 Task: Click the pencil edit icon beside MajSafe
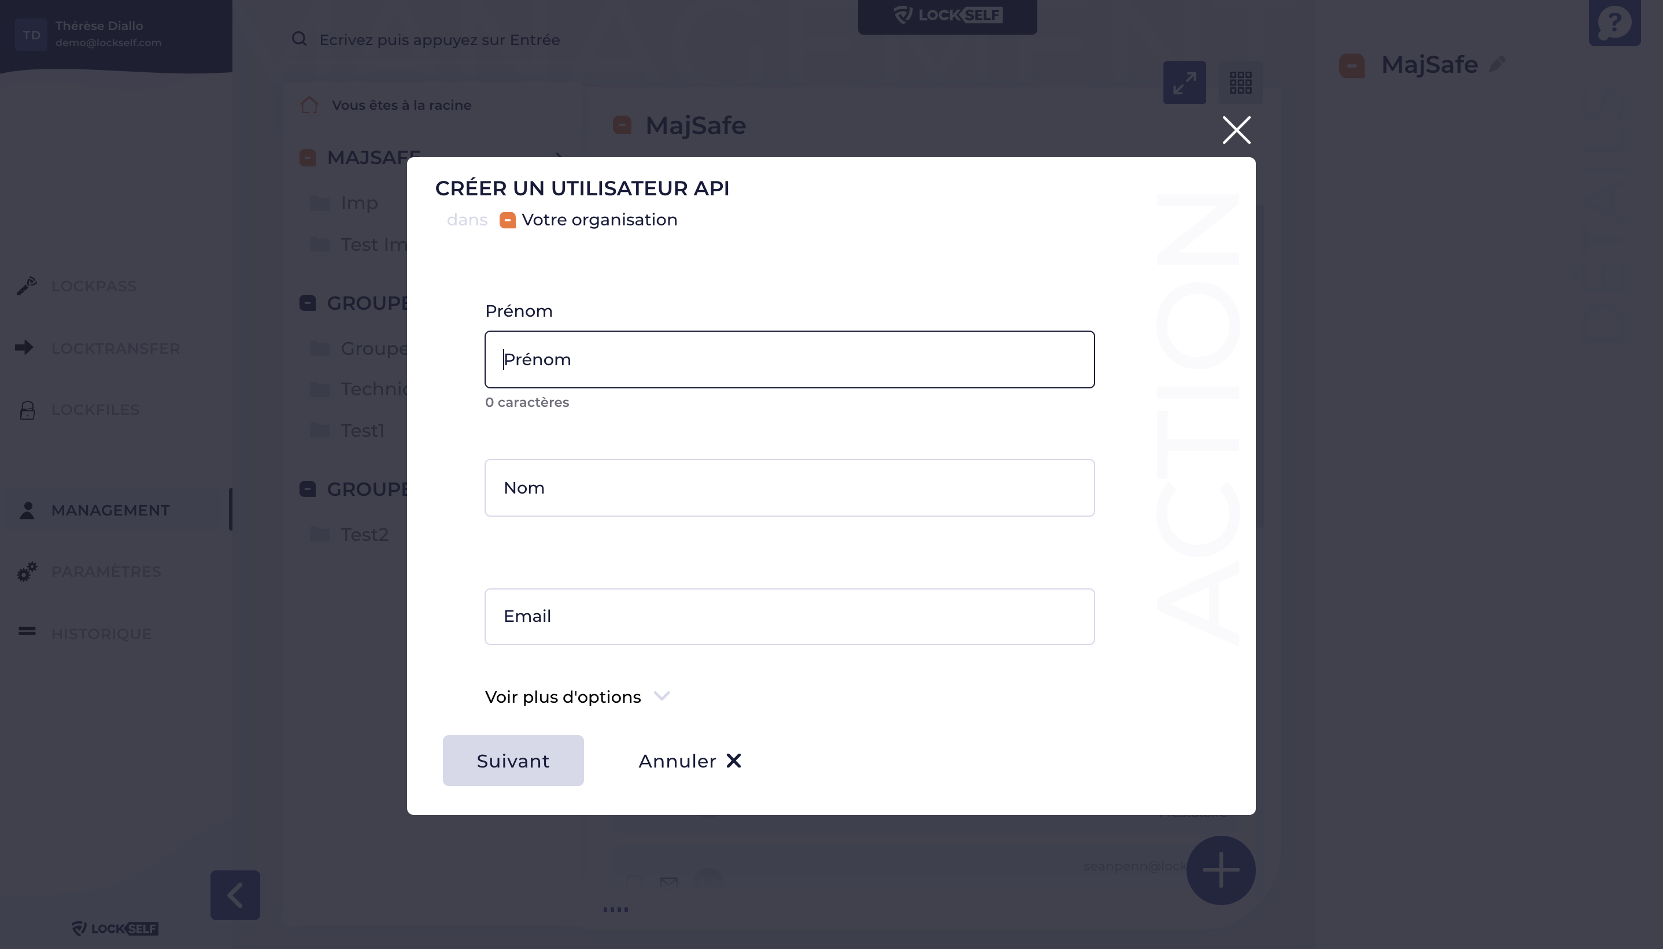[x=1498, y=65]
